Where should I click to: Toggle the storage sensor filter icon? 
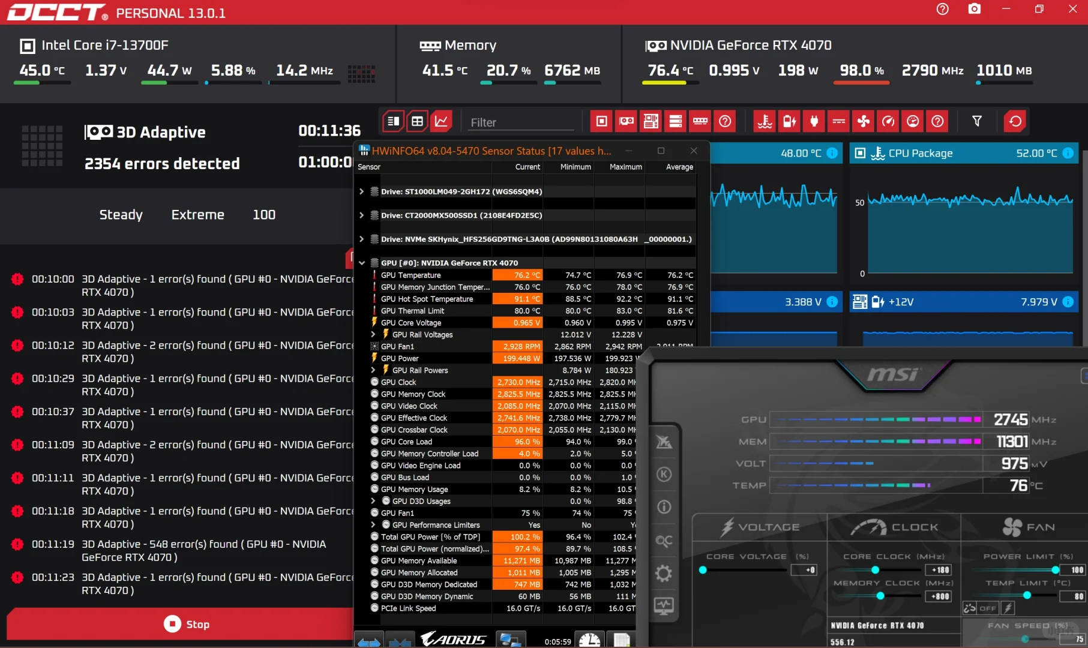point(675,122)
